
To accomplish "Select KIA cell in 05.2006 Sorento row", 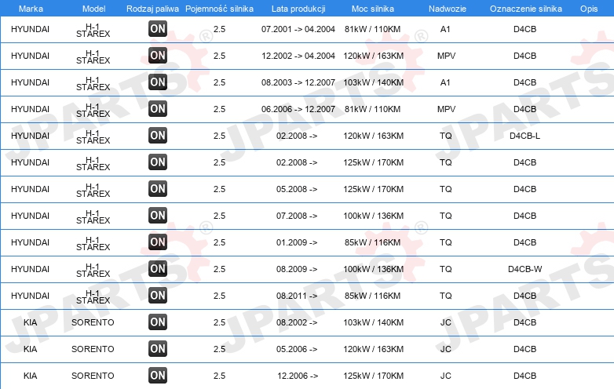I will pos(30,349).
